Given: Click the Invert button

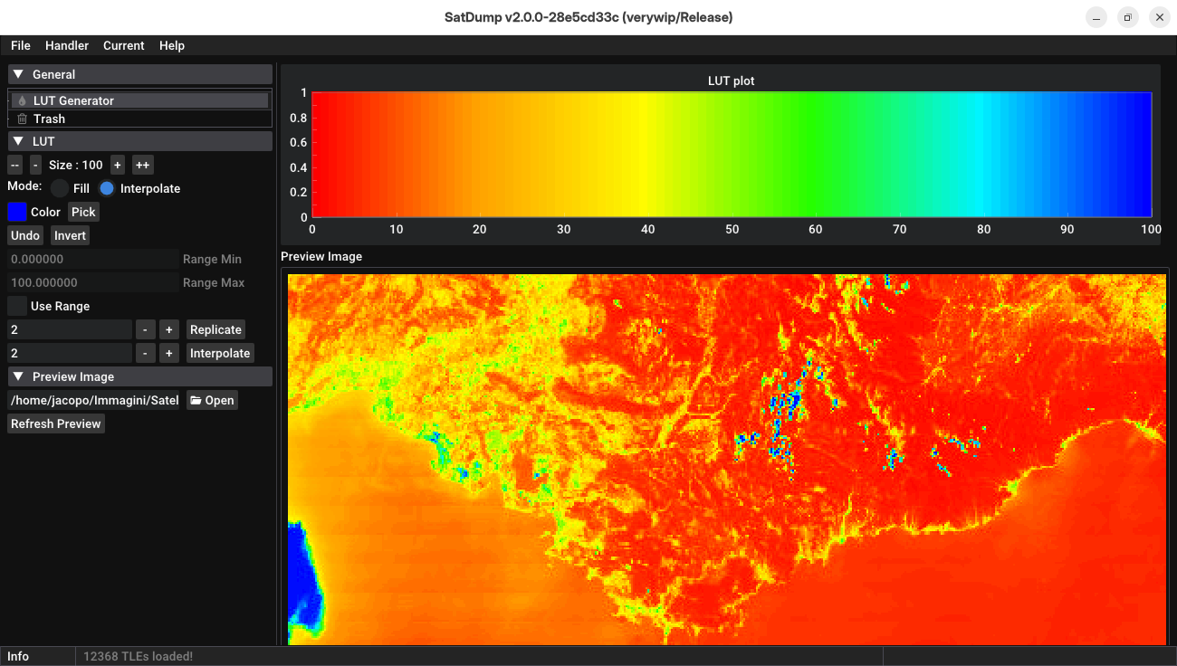Looking at the screenshot, I should [70, 235].
